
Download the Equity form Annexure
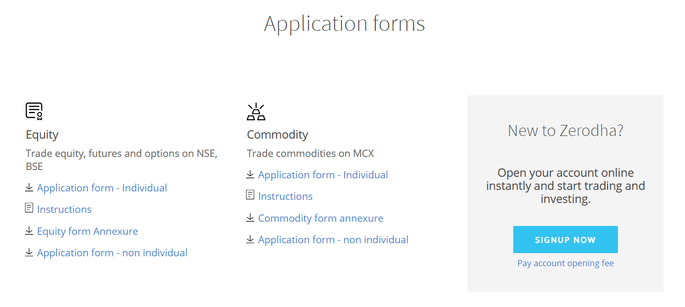[87, 231]
